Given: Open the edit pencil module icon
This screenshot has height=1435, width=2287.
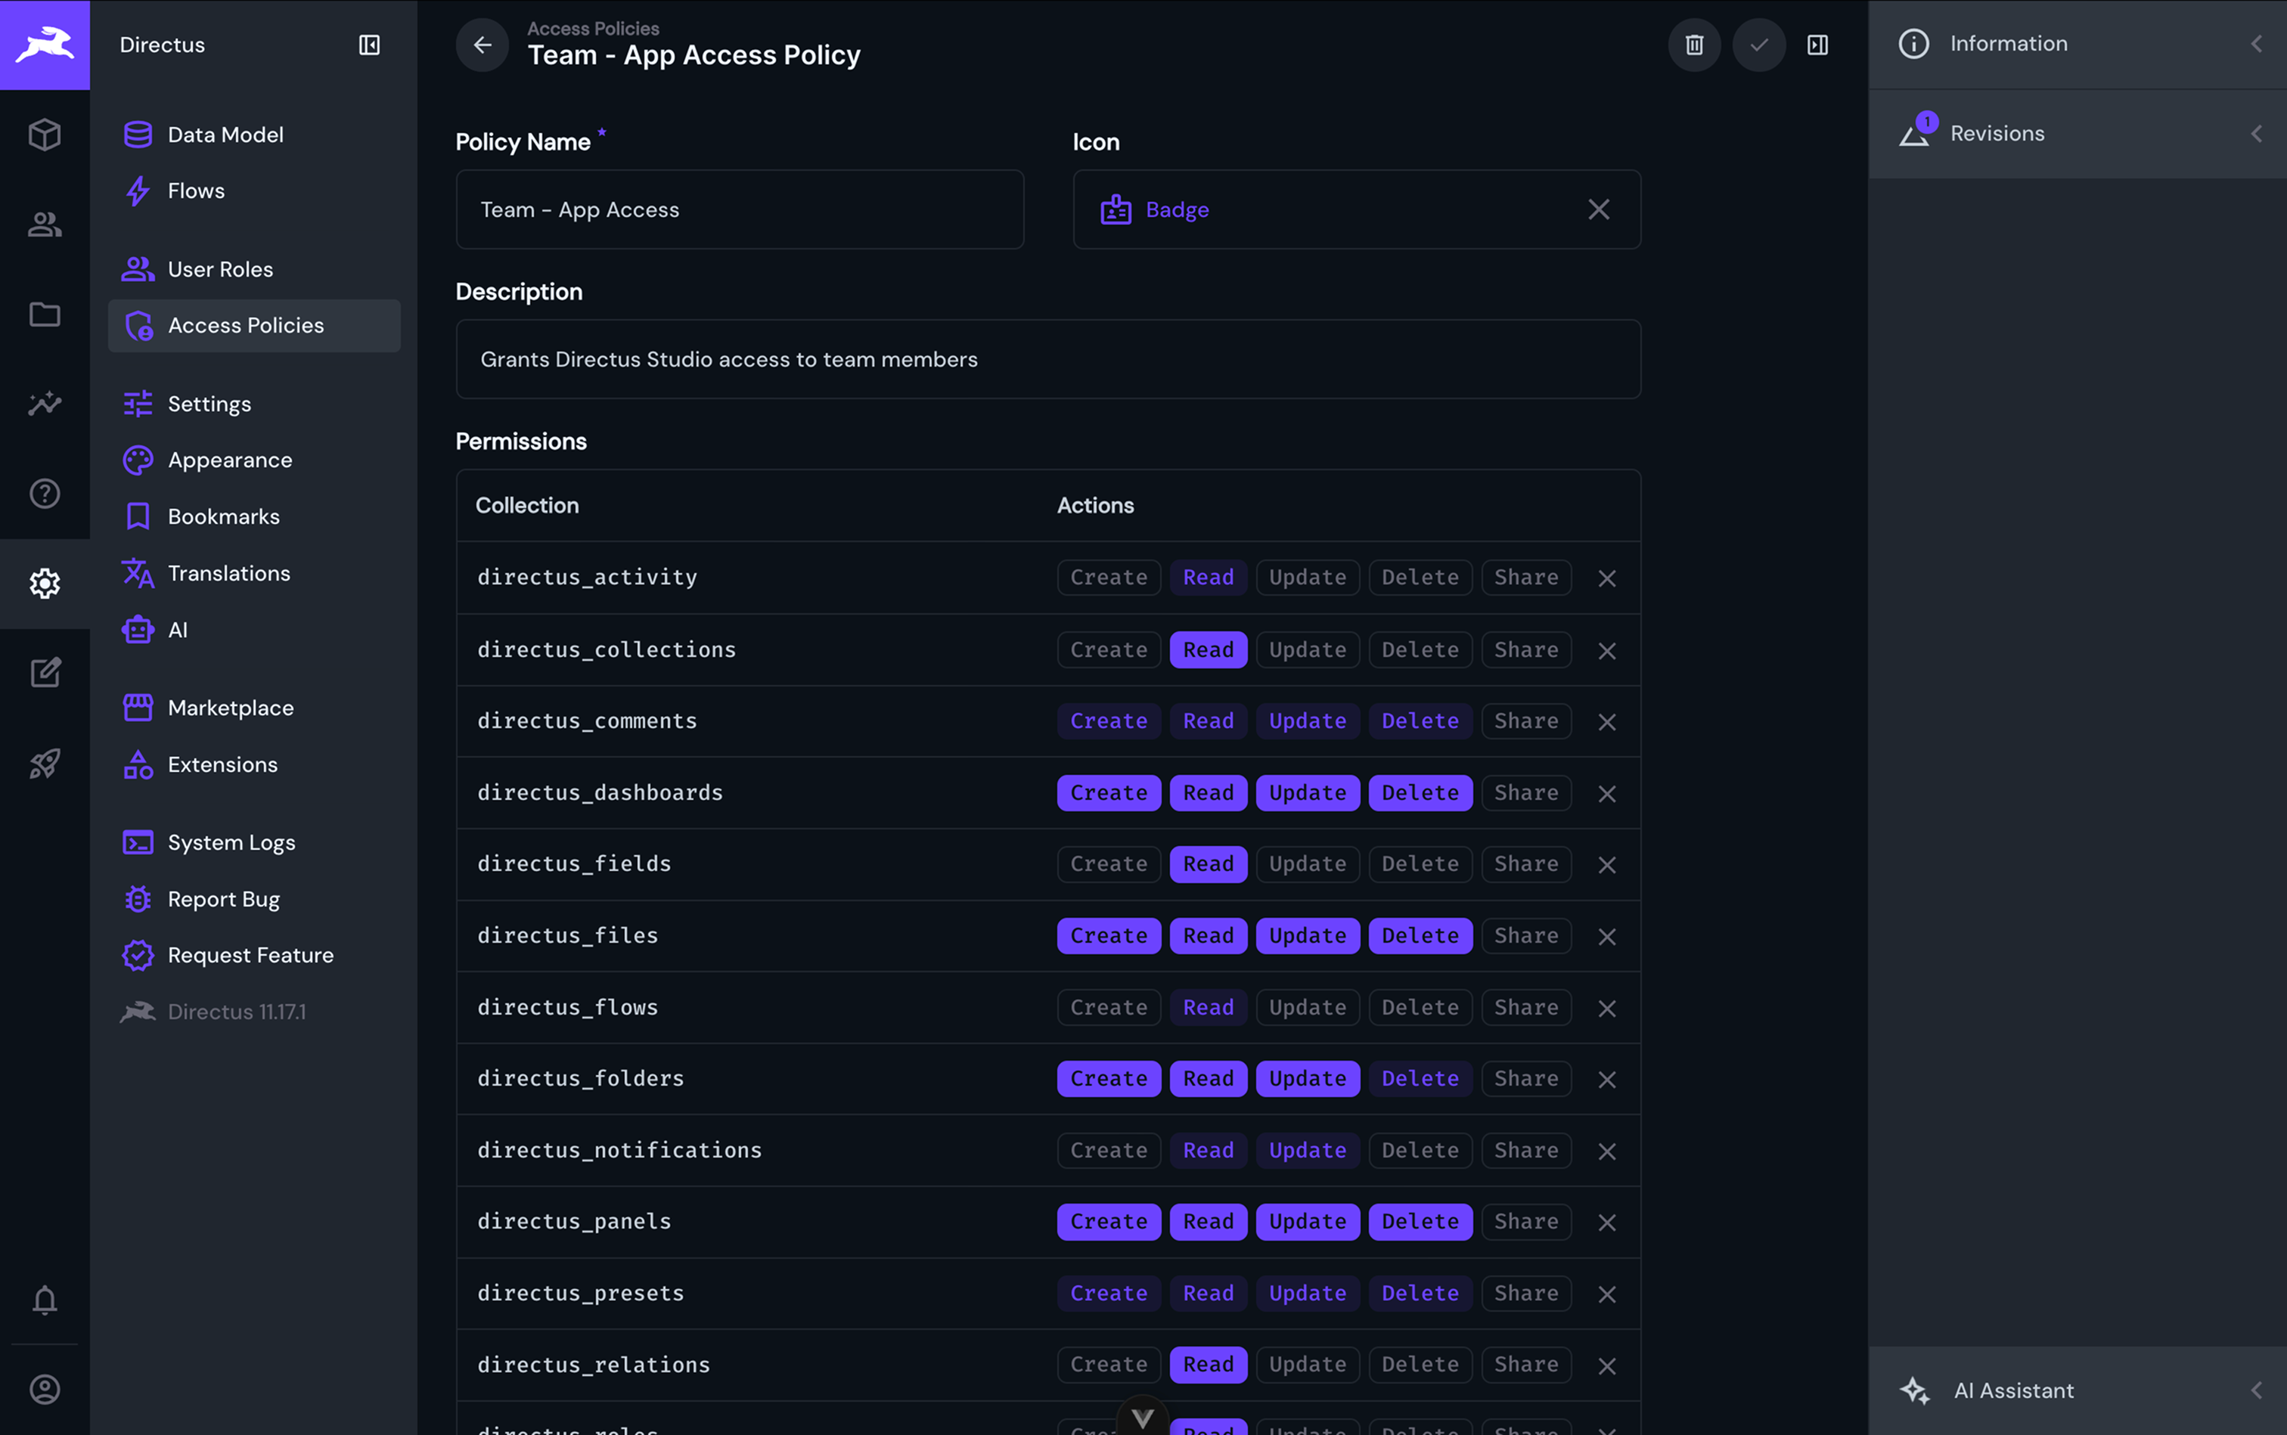Looking at the screenshot, I should point(45,673).
